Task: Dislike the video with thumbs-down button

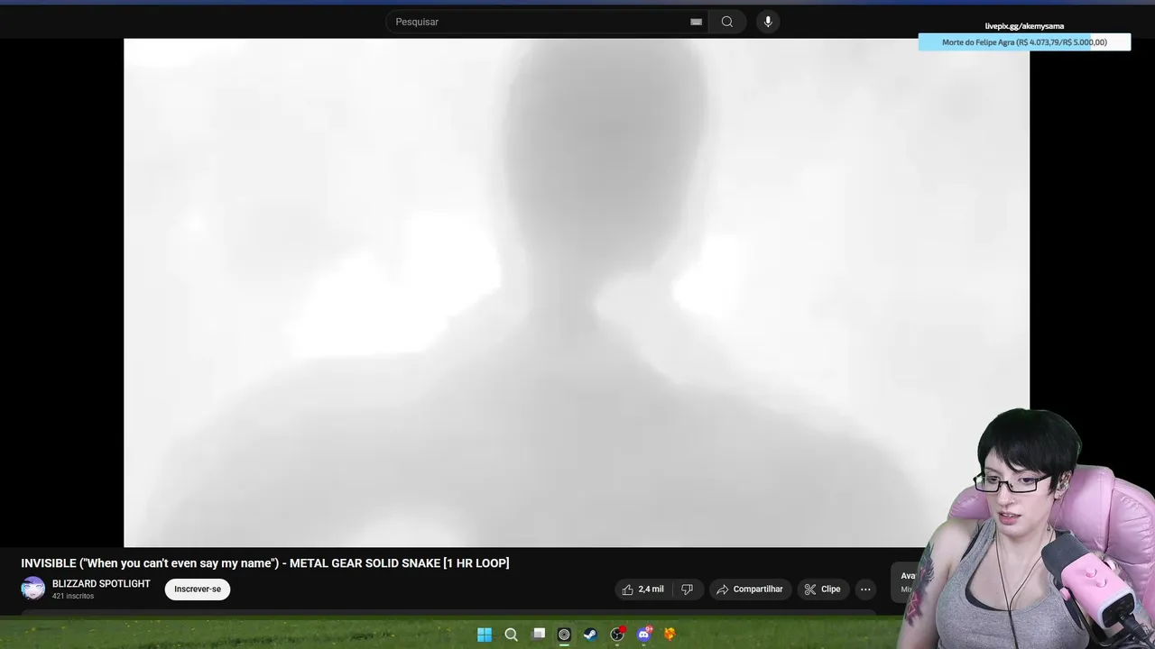Action: pyautogui.click(x=687, y=590)
